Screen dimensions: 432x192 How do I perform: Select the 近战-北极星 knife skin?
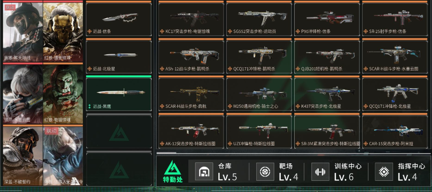click(x=119, y=57)
